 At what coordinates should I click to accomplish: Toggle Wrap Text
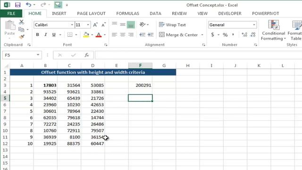[x=172, y=25]
